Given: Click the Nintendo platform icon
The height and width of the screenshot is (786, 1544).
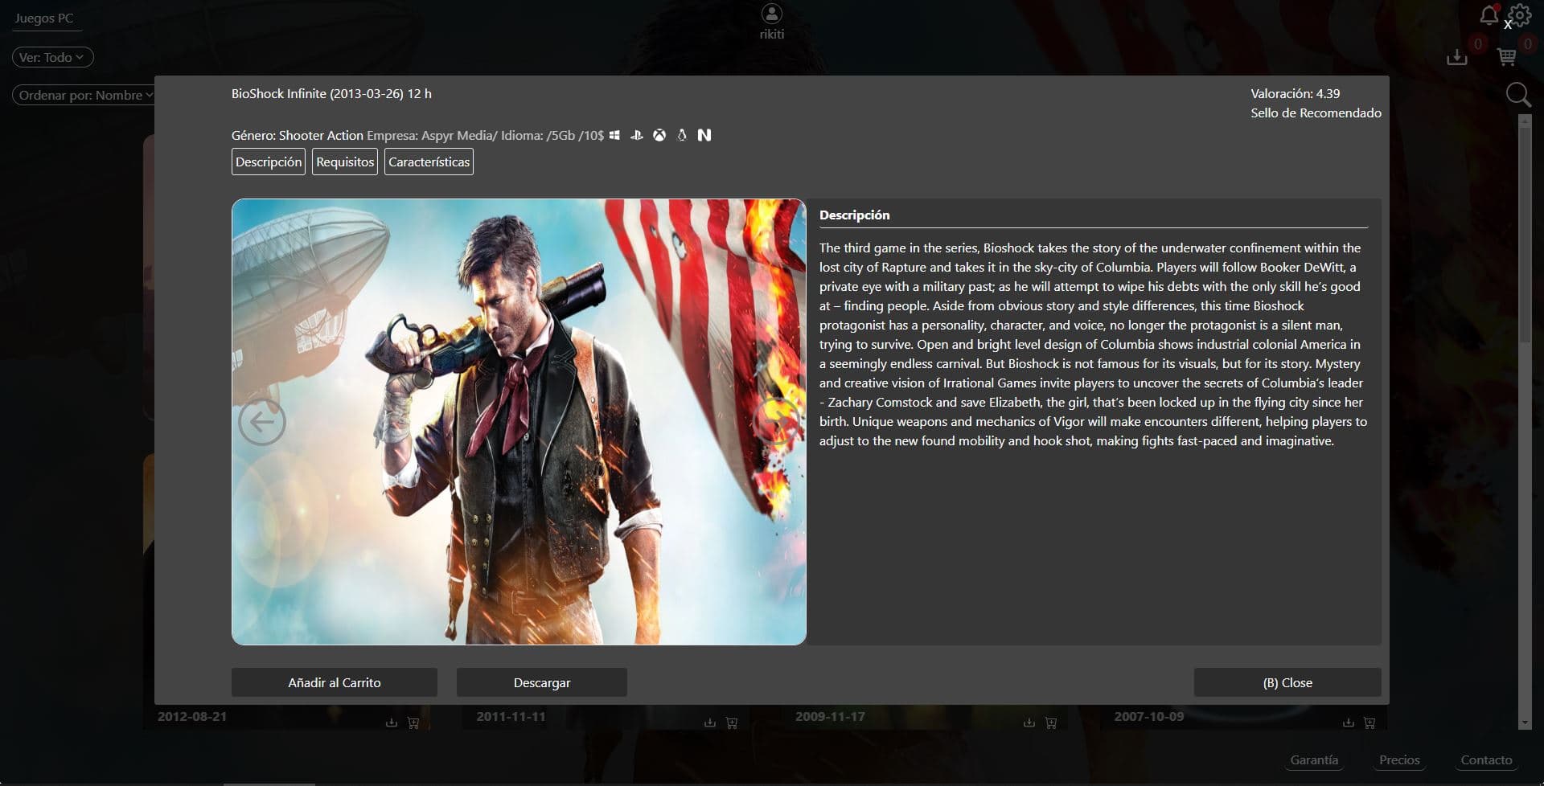Looking at the screenshot, I should pos(704,135).
